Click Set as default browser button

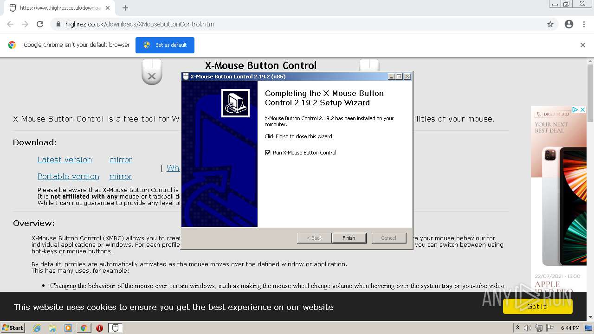pos(165,45)
